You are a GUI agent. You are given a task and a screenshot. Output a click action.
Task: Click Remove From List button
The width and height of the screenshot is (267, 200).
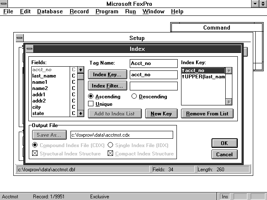pyautogui.click(x=207, y=114)
